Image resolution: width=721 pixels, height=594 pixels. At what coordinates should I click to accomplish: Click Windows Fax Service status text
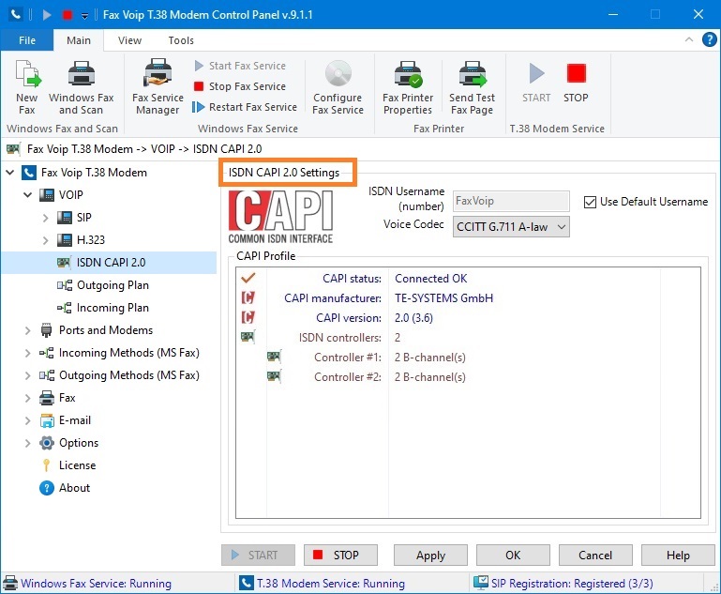[x=97, y=584]
